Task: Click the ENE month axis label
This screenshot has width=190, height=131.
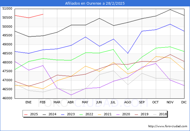Action: point(28,102)
